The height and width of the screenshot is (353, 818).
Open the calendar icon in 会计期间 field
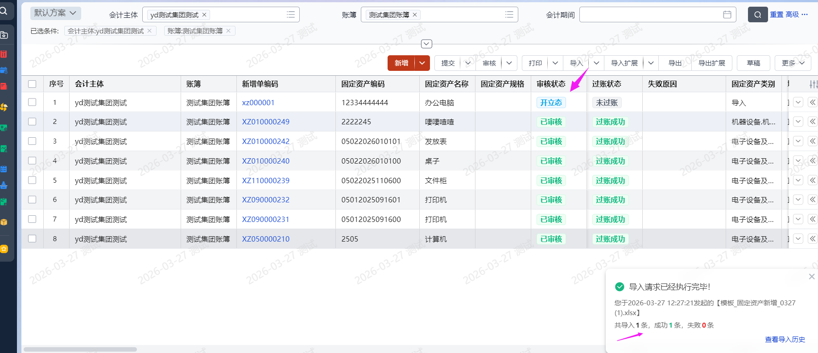coord(727,15)
